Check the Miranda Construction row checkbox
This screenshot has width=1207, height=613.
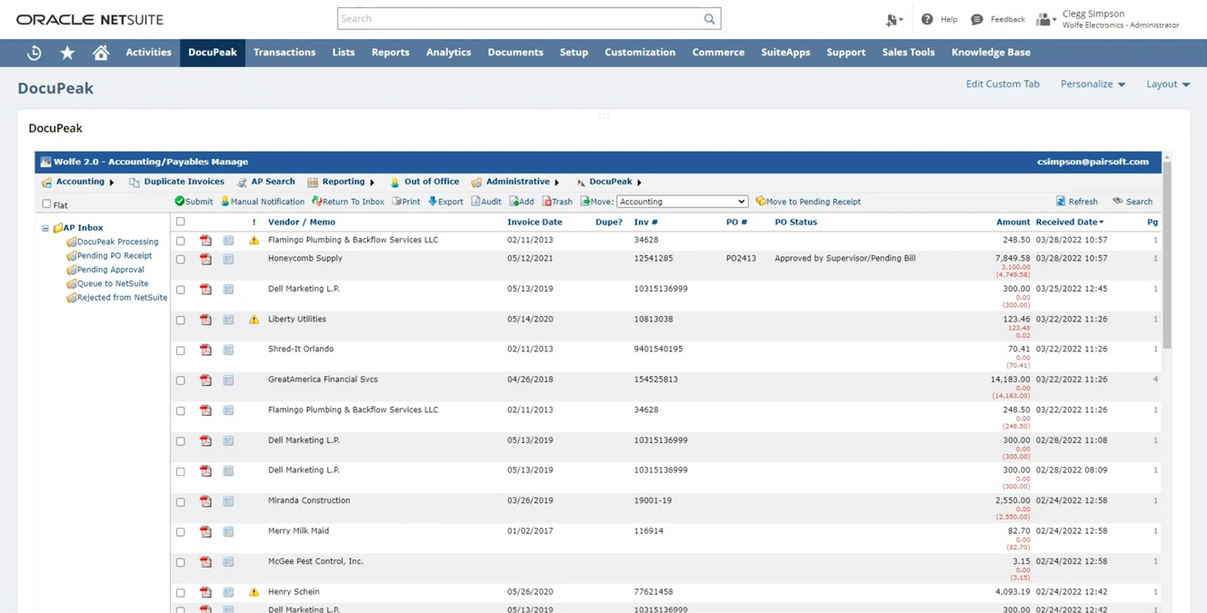point(180,502)
